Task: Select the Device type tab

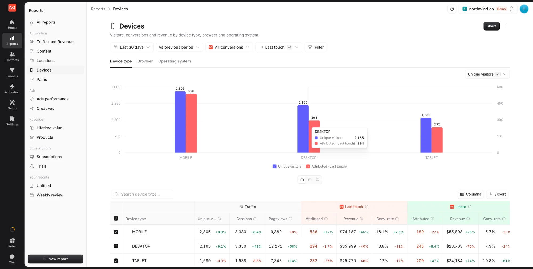Action: [x=121, y=61]
